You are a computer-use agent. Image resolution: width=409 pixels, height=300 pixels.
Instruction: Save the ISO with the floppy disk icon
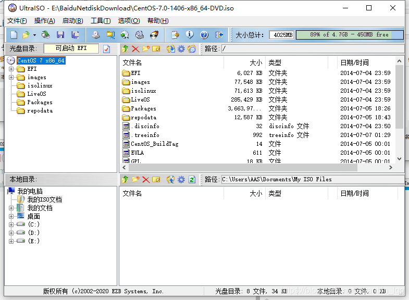pos(60,35)
